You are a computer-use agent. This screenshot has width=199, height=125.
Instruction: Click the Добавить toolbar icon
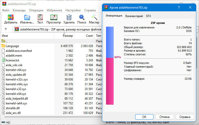[x=11, y=17]
